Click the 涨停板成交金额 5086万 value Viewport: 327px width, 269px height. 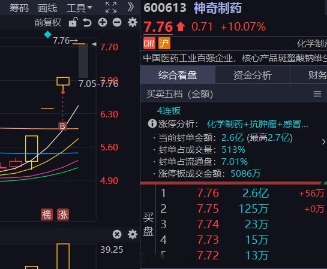pyautogui.click(x=245, y=173)
